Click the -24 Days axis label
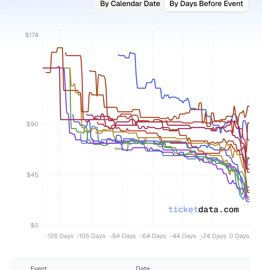The height and width of the screenshot is (270, 262). tap(213, 236)
